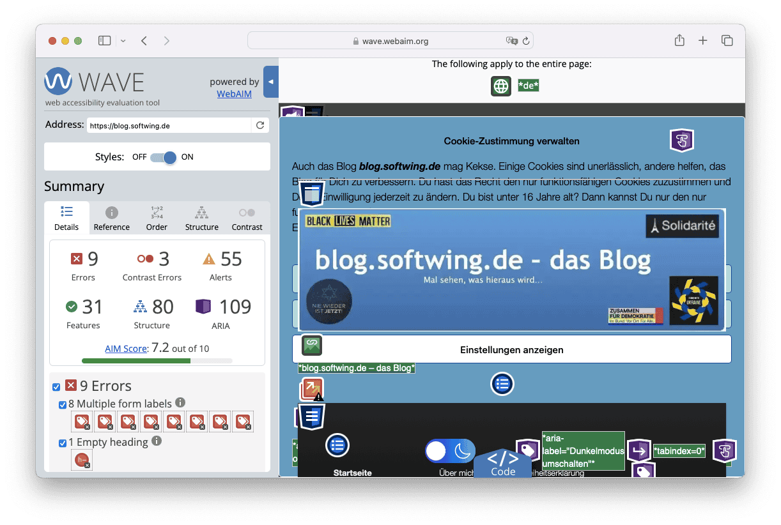Open the Safari sidebar dropdown chevron
Viewport: 781px width, 525px height.
coord(123,41)
